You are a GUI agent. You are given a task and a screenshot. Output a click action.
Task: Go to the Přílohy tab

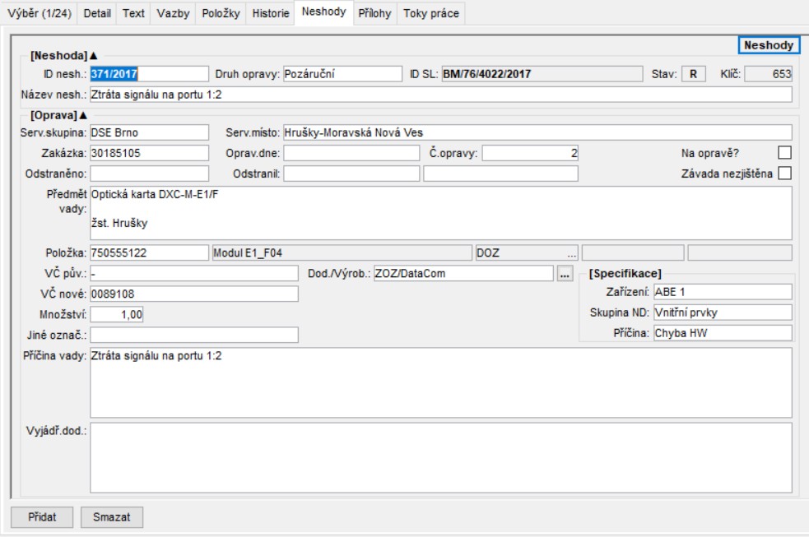coord(374,13)
